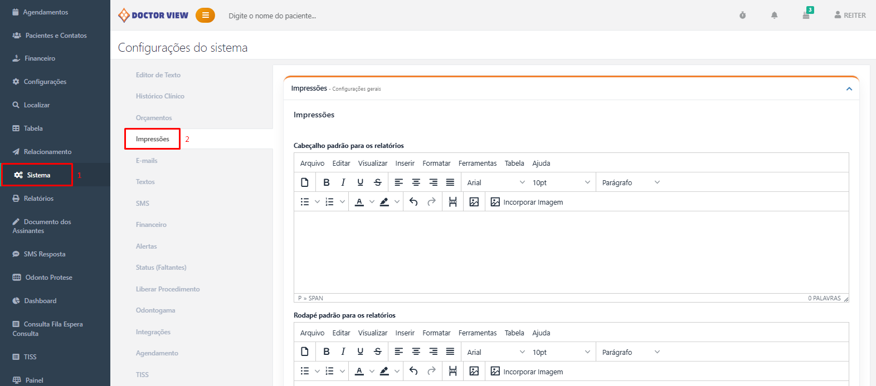
Task: Insert page break in header editor
Action: [x=452, y=202]
